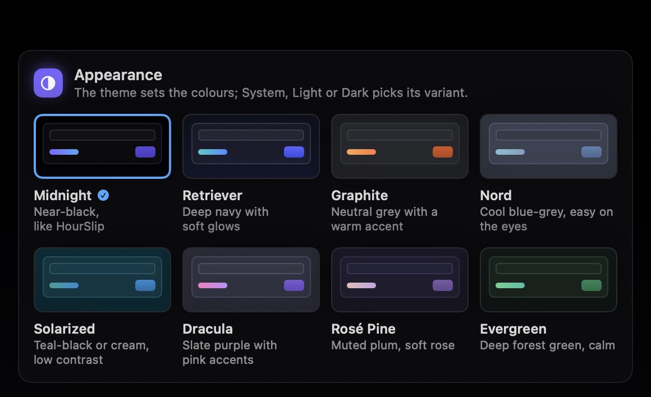
Task: Click the Appearance section heading
Action: pyautogui.click(x=118, y=75)
